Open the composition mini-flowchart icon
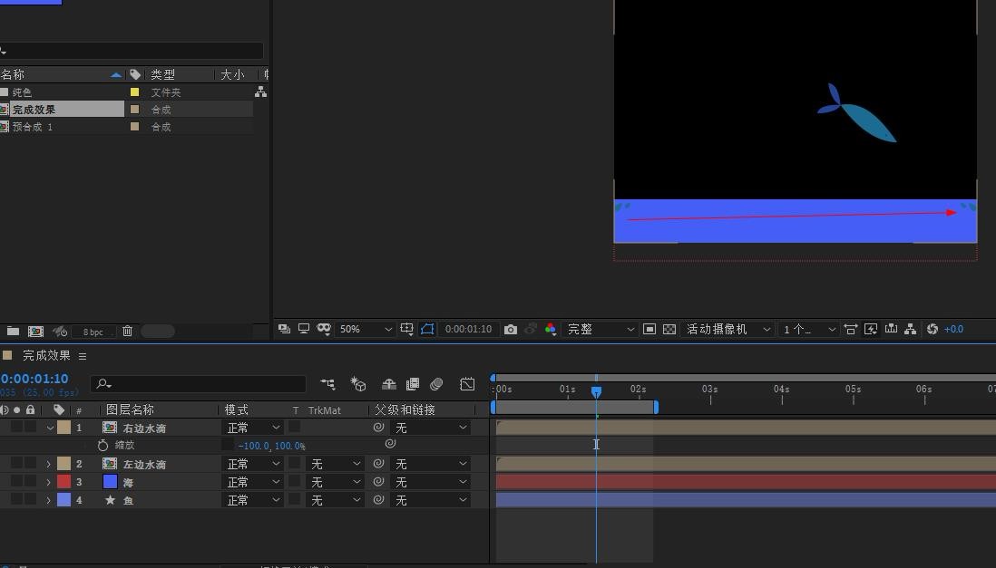 tap(327, 384)
